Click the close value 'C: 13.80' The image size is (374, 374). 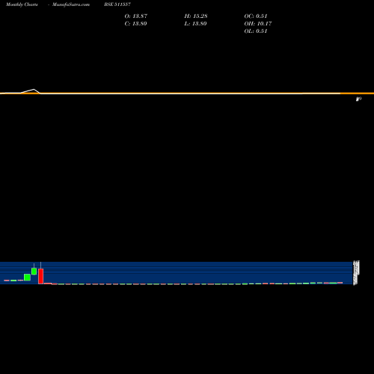(135, 23)
